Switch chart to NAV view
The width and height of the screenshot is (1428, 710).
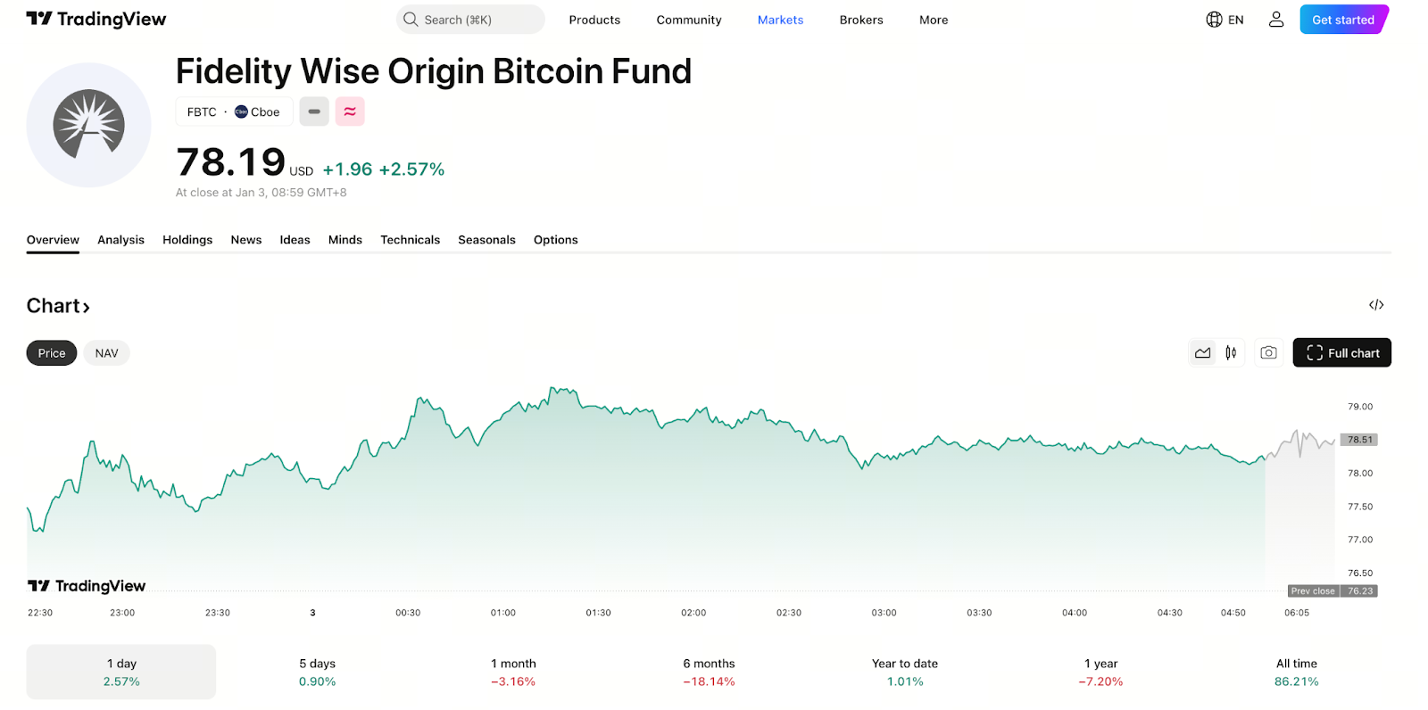tap(106, 353)
